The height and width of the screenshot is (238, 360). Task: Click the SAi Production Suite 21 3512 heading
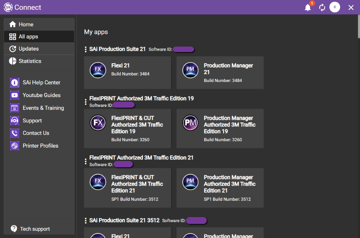pos(124,220)
